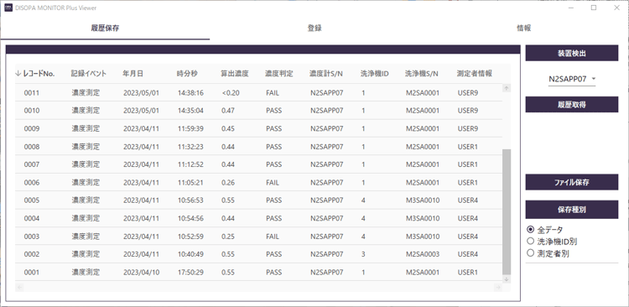Click the horizontal scroll right arrow
629x307 pixels.
[x=497, y=287]
